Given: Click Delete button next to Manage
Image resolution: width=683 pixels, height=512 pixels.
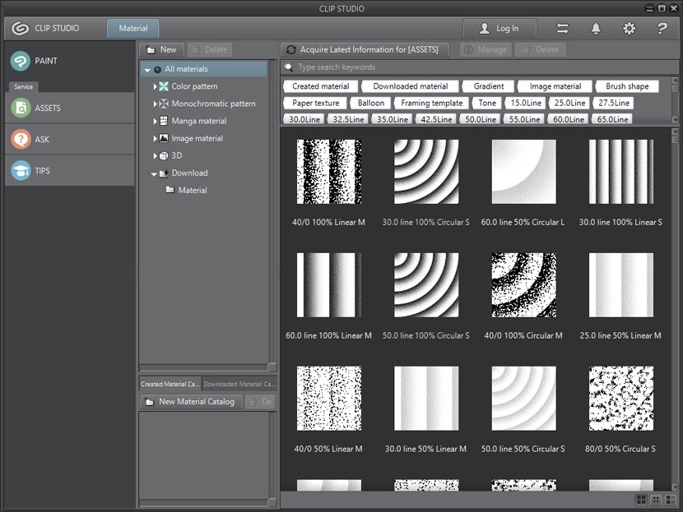Looking at the screenshot, I should click(541, 49).
